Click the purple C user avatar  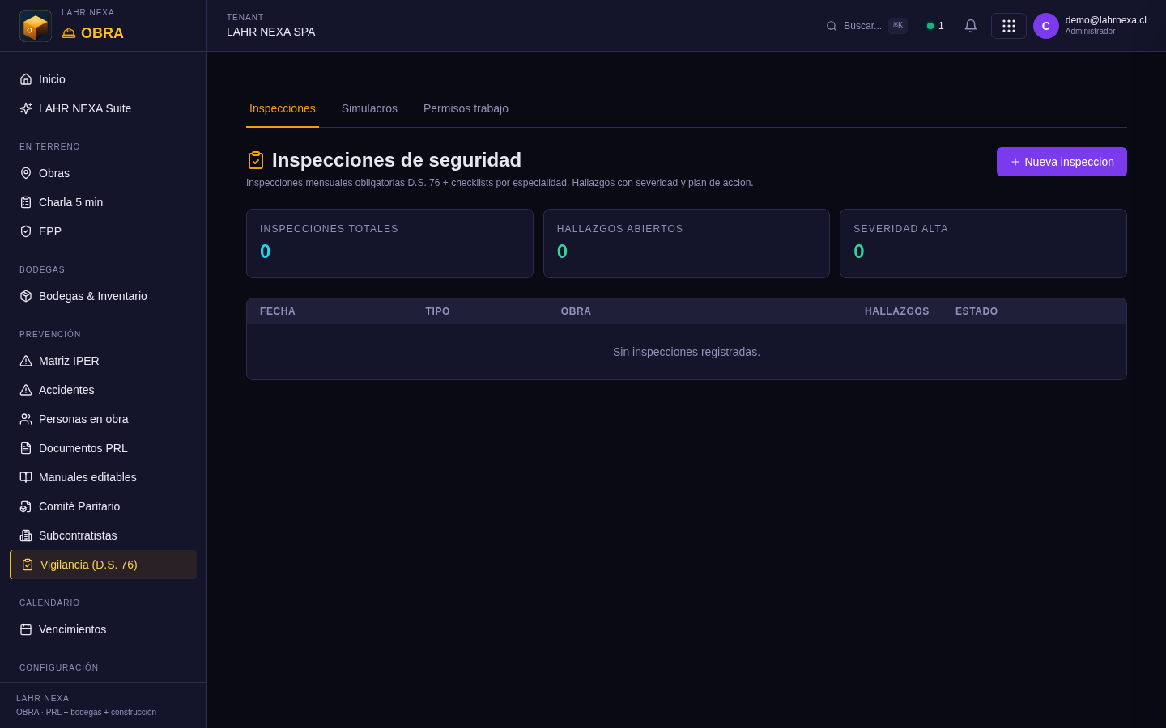pyautogui.click(x=1046, y=26)
